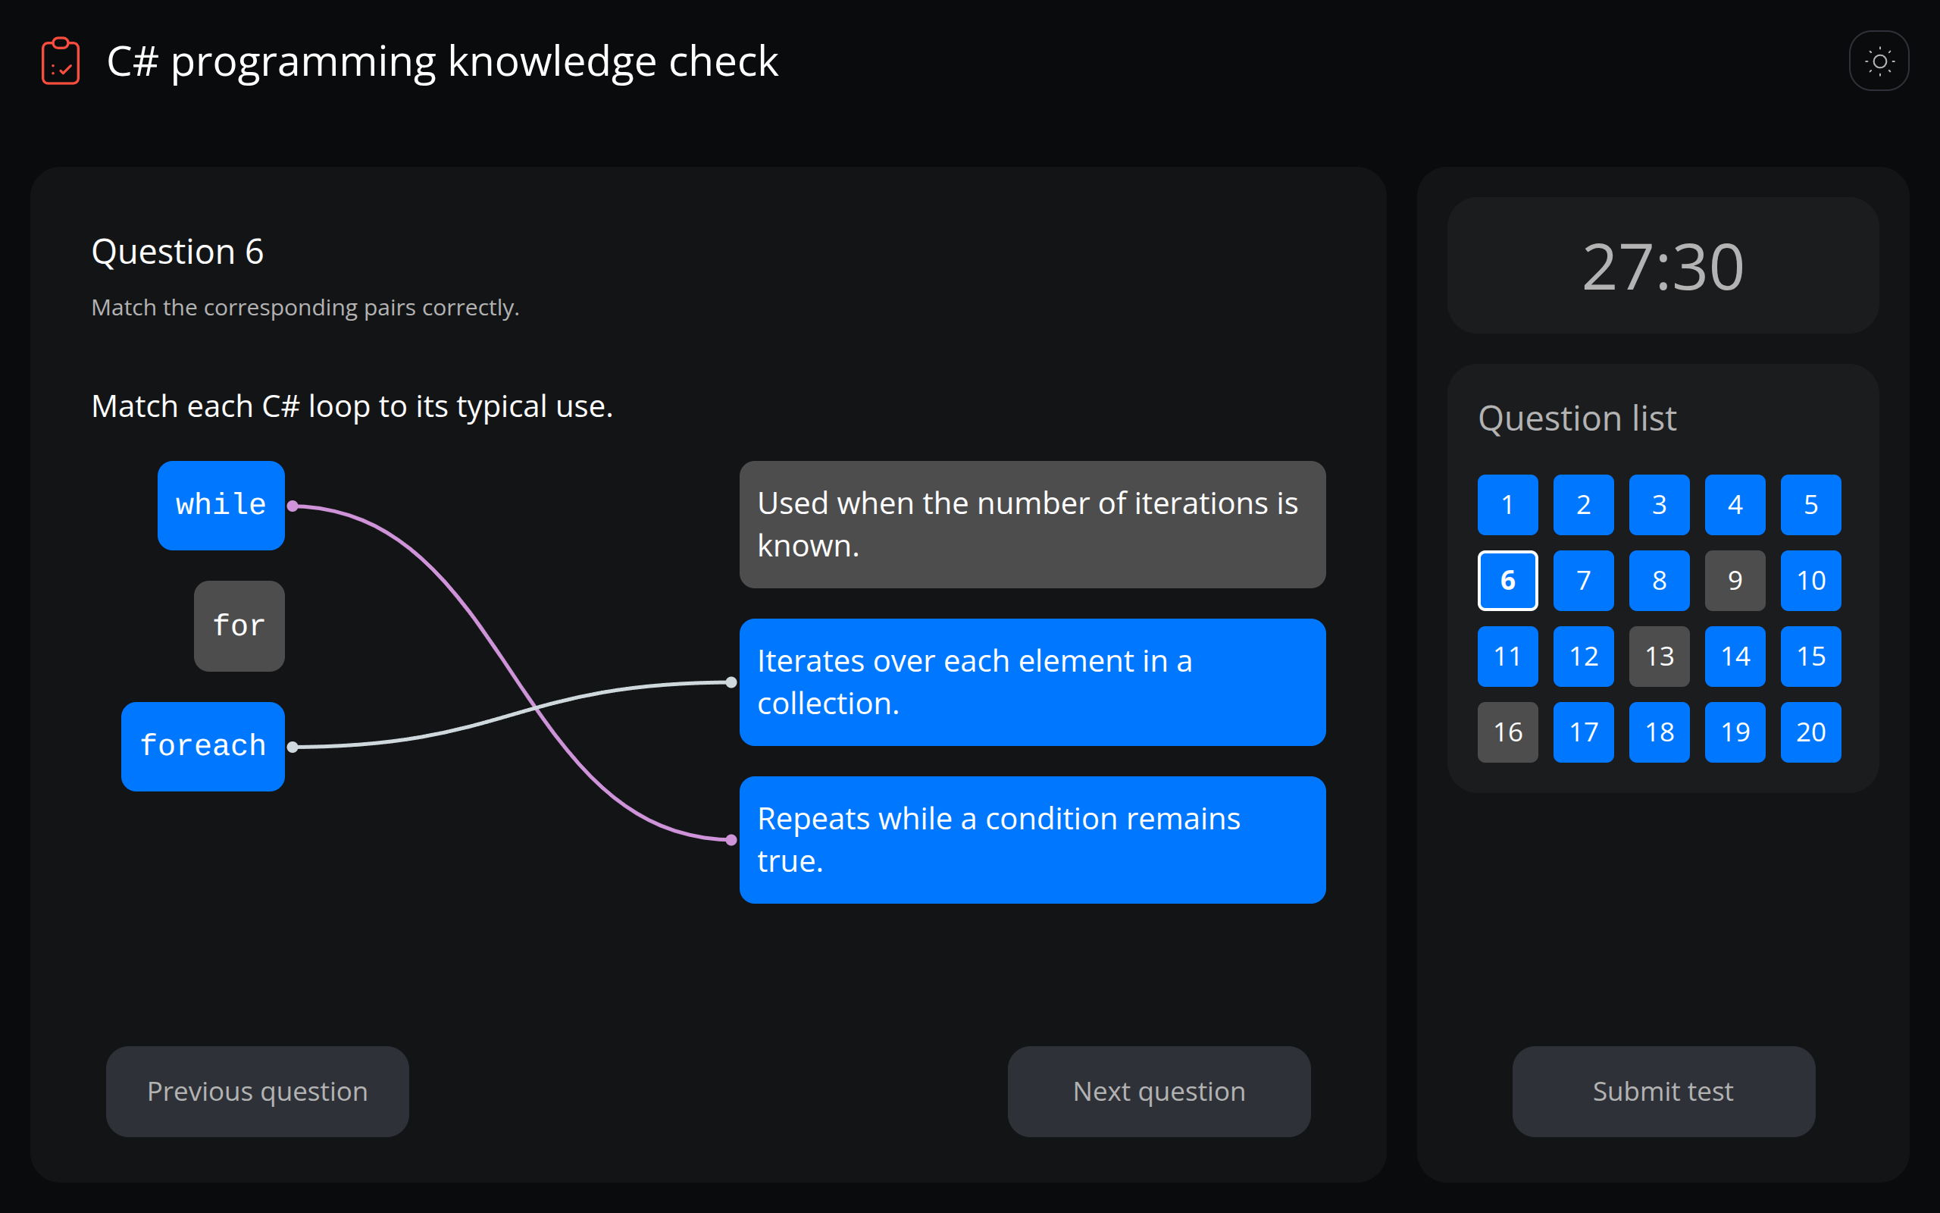
Task: Click the 'Question list' heading
Action: pyautogui.click(x=1577, y=418)
